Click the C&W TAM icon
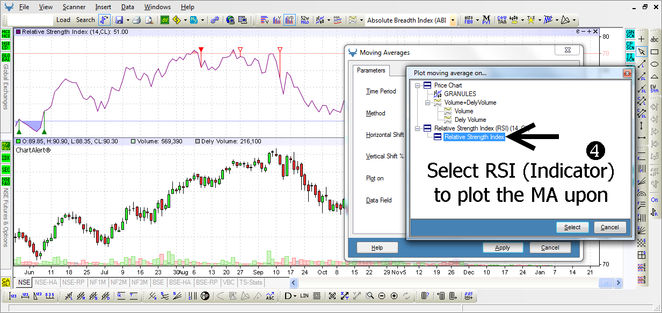Image resolution: width=662 pixels, height=313 pixels. [x=502, y=20]
